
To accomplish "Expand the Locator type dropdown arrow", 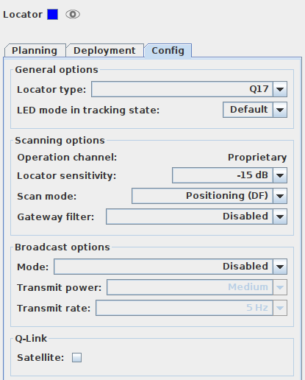I will pyautogui.click(x=280, y=89).
